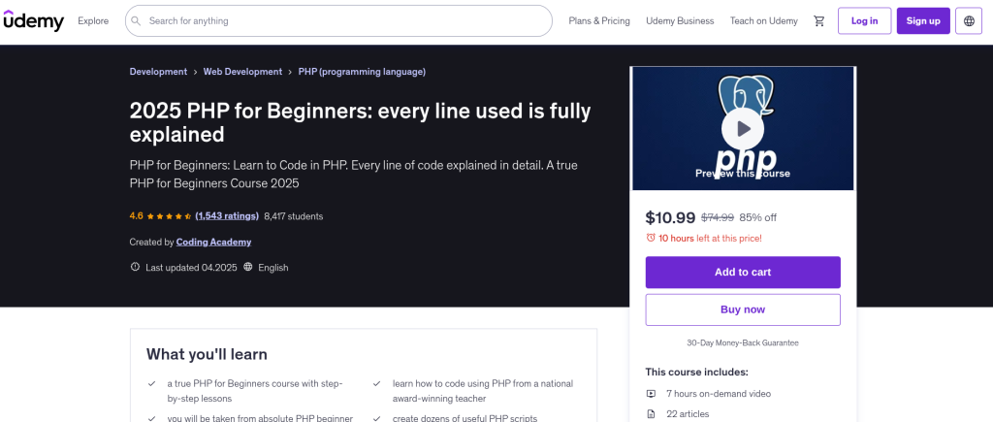Click the Development breadcrumb
This screenshot has width=993, height=422.
coord(158,72)
